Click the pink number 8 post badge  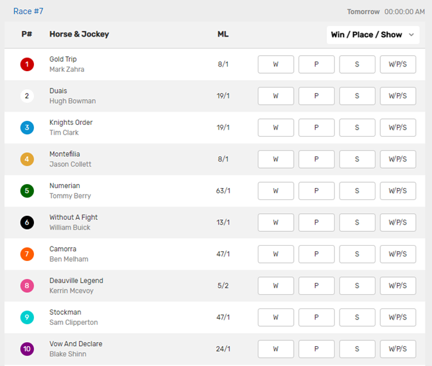pyautogui.click(x=27, y=286)
